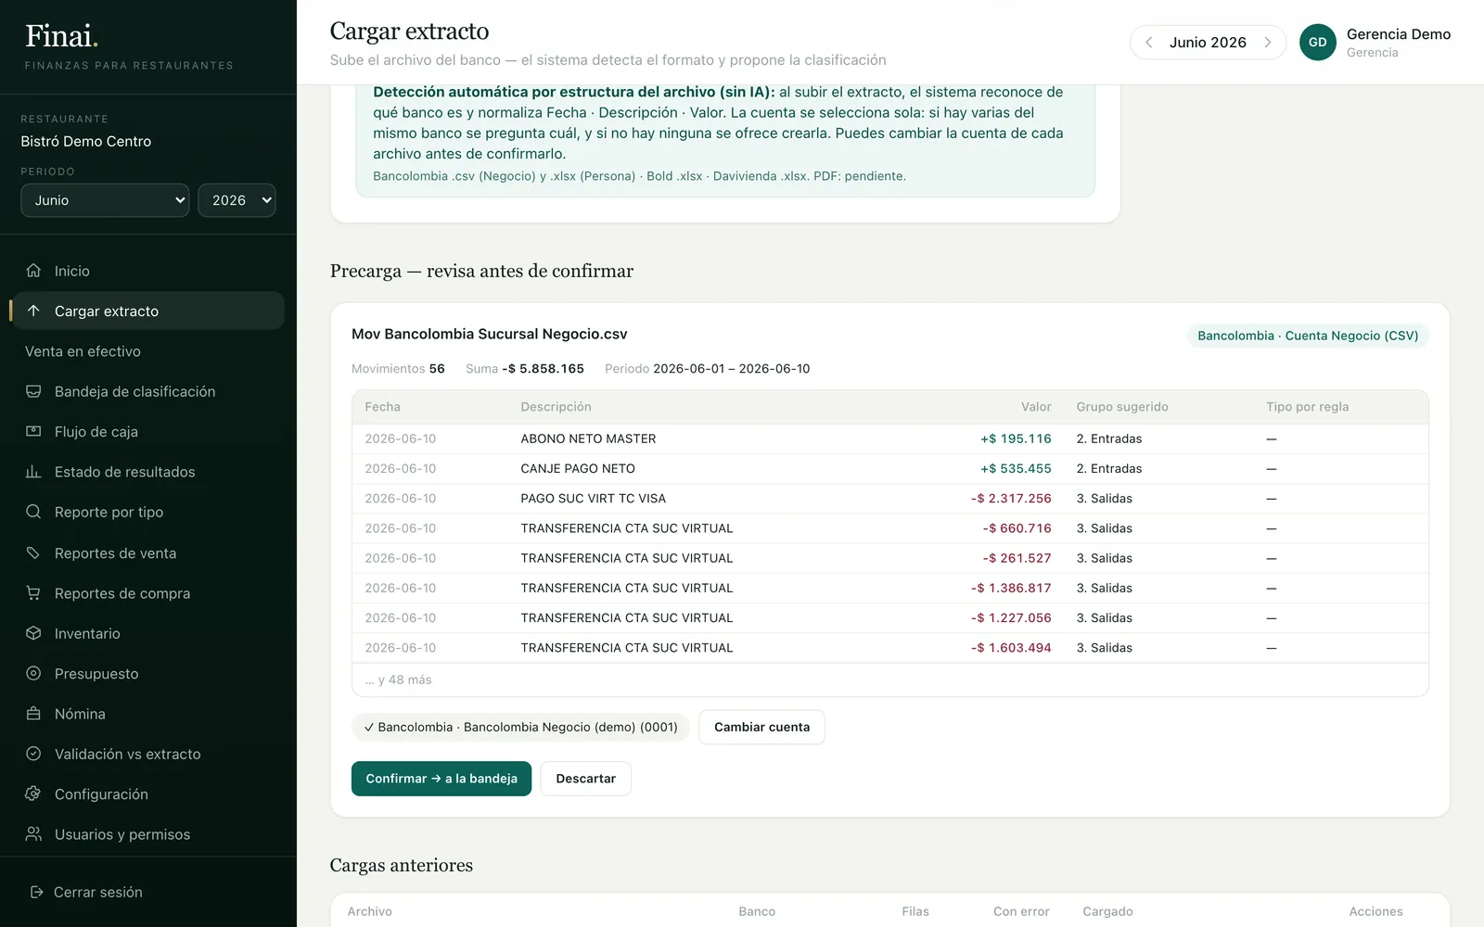Open the Configuración gear icon
1484x927 pixels.
(33, 794)
